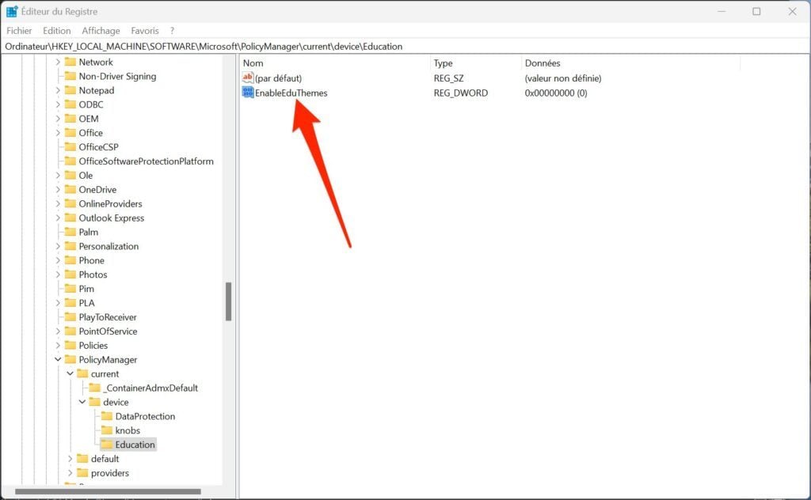Image resolution: width=811 pixels, height=500 pixels.
Task: Click the PlayToReceiver folder icon
Action: 70,317
